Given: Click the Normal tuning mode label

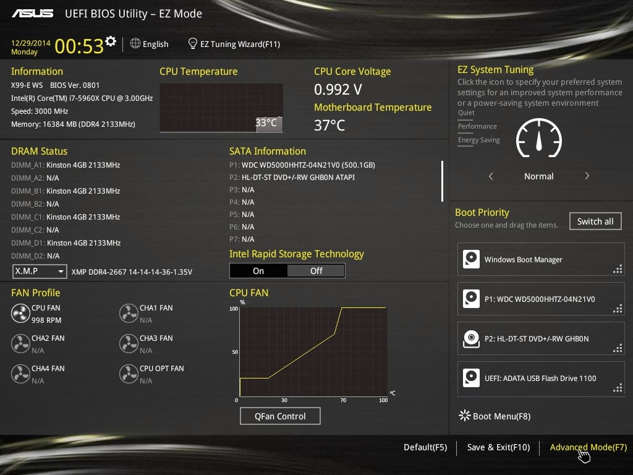Looking at the screenshot, I should tap(539, 176).
